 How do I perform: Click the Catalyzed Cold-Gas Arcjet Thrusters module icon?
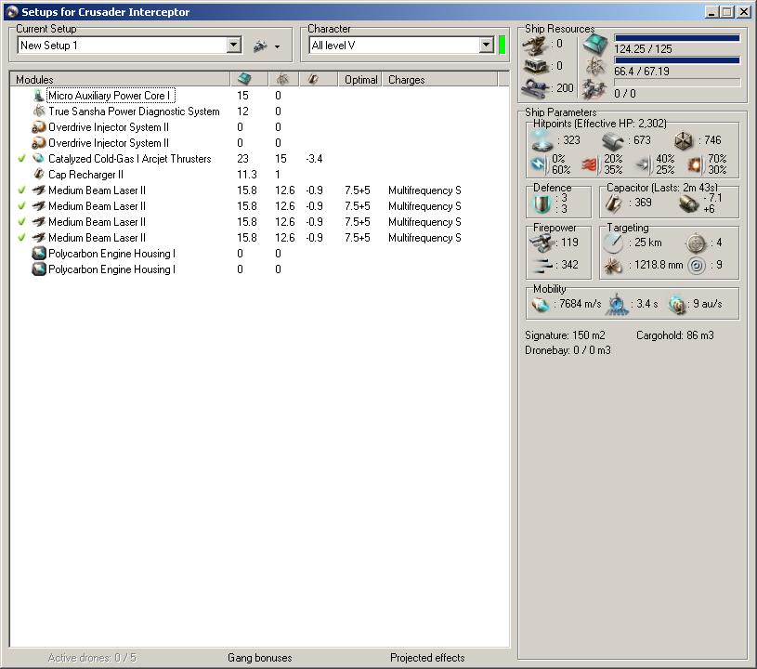(x=39, y=159)
